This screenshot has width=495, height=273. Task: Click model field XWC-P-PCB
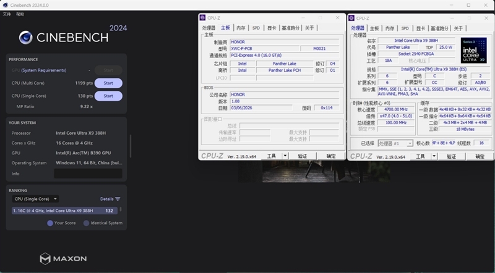tap(264, 49)
